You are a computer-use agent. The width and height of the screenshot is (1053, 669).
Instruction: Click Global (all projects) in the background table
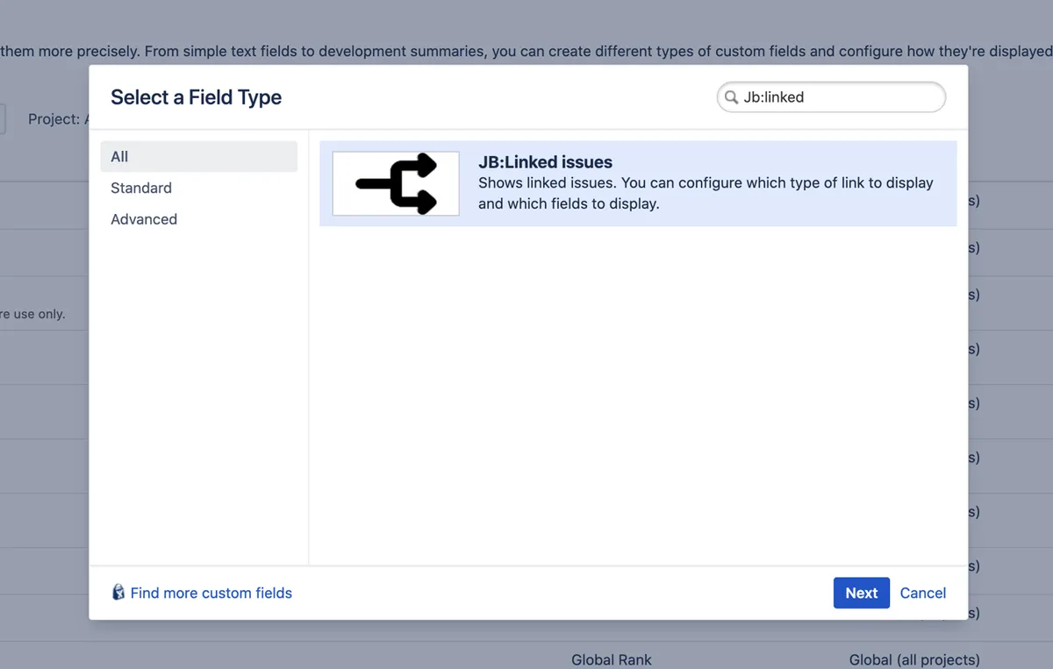point(914,659)
